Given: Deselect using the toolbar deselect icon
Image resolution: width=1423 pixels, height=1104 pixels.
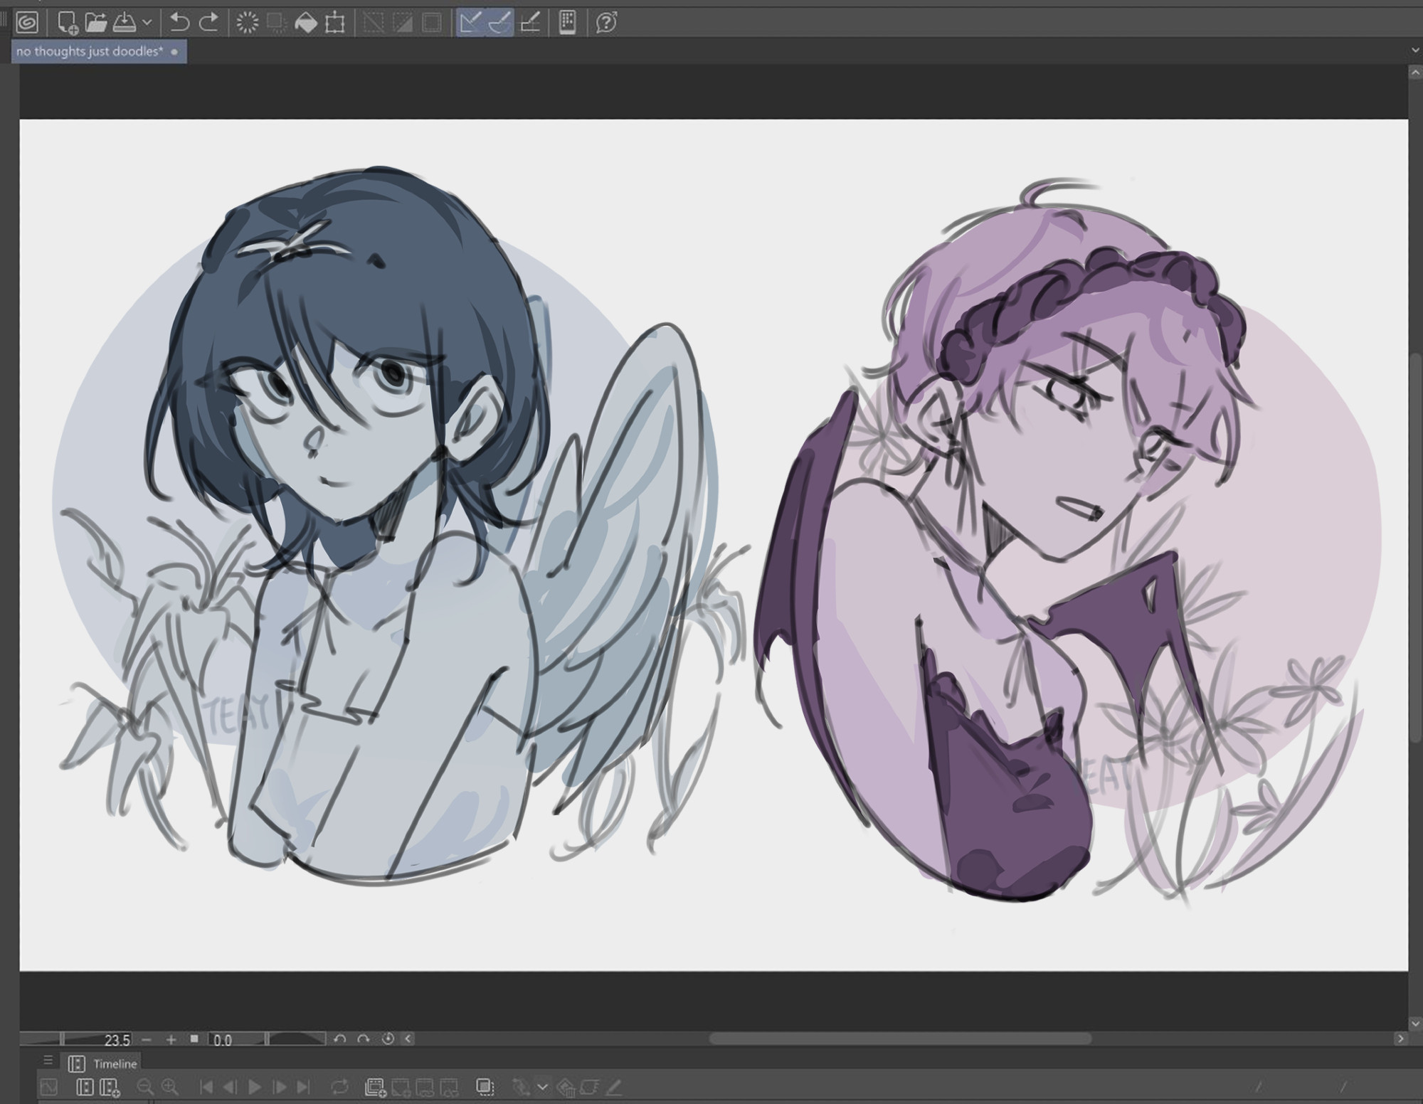Looking at the screenshot, I should tap(373, 23).
